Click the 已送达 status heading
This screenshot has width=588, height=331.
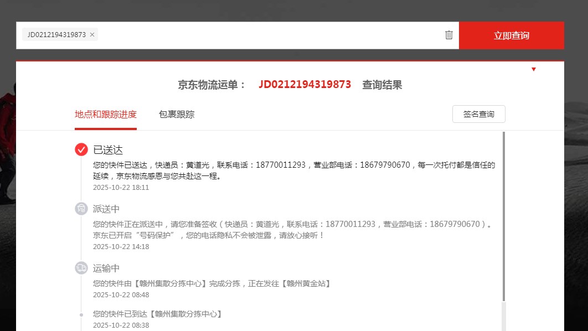tap(108, 150)
